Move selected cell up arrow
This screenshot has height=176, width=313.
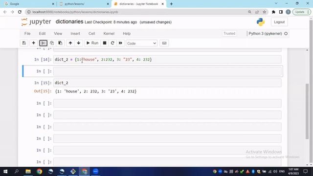70,43
